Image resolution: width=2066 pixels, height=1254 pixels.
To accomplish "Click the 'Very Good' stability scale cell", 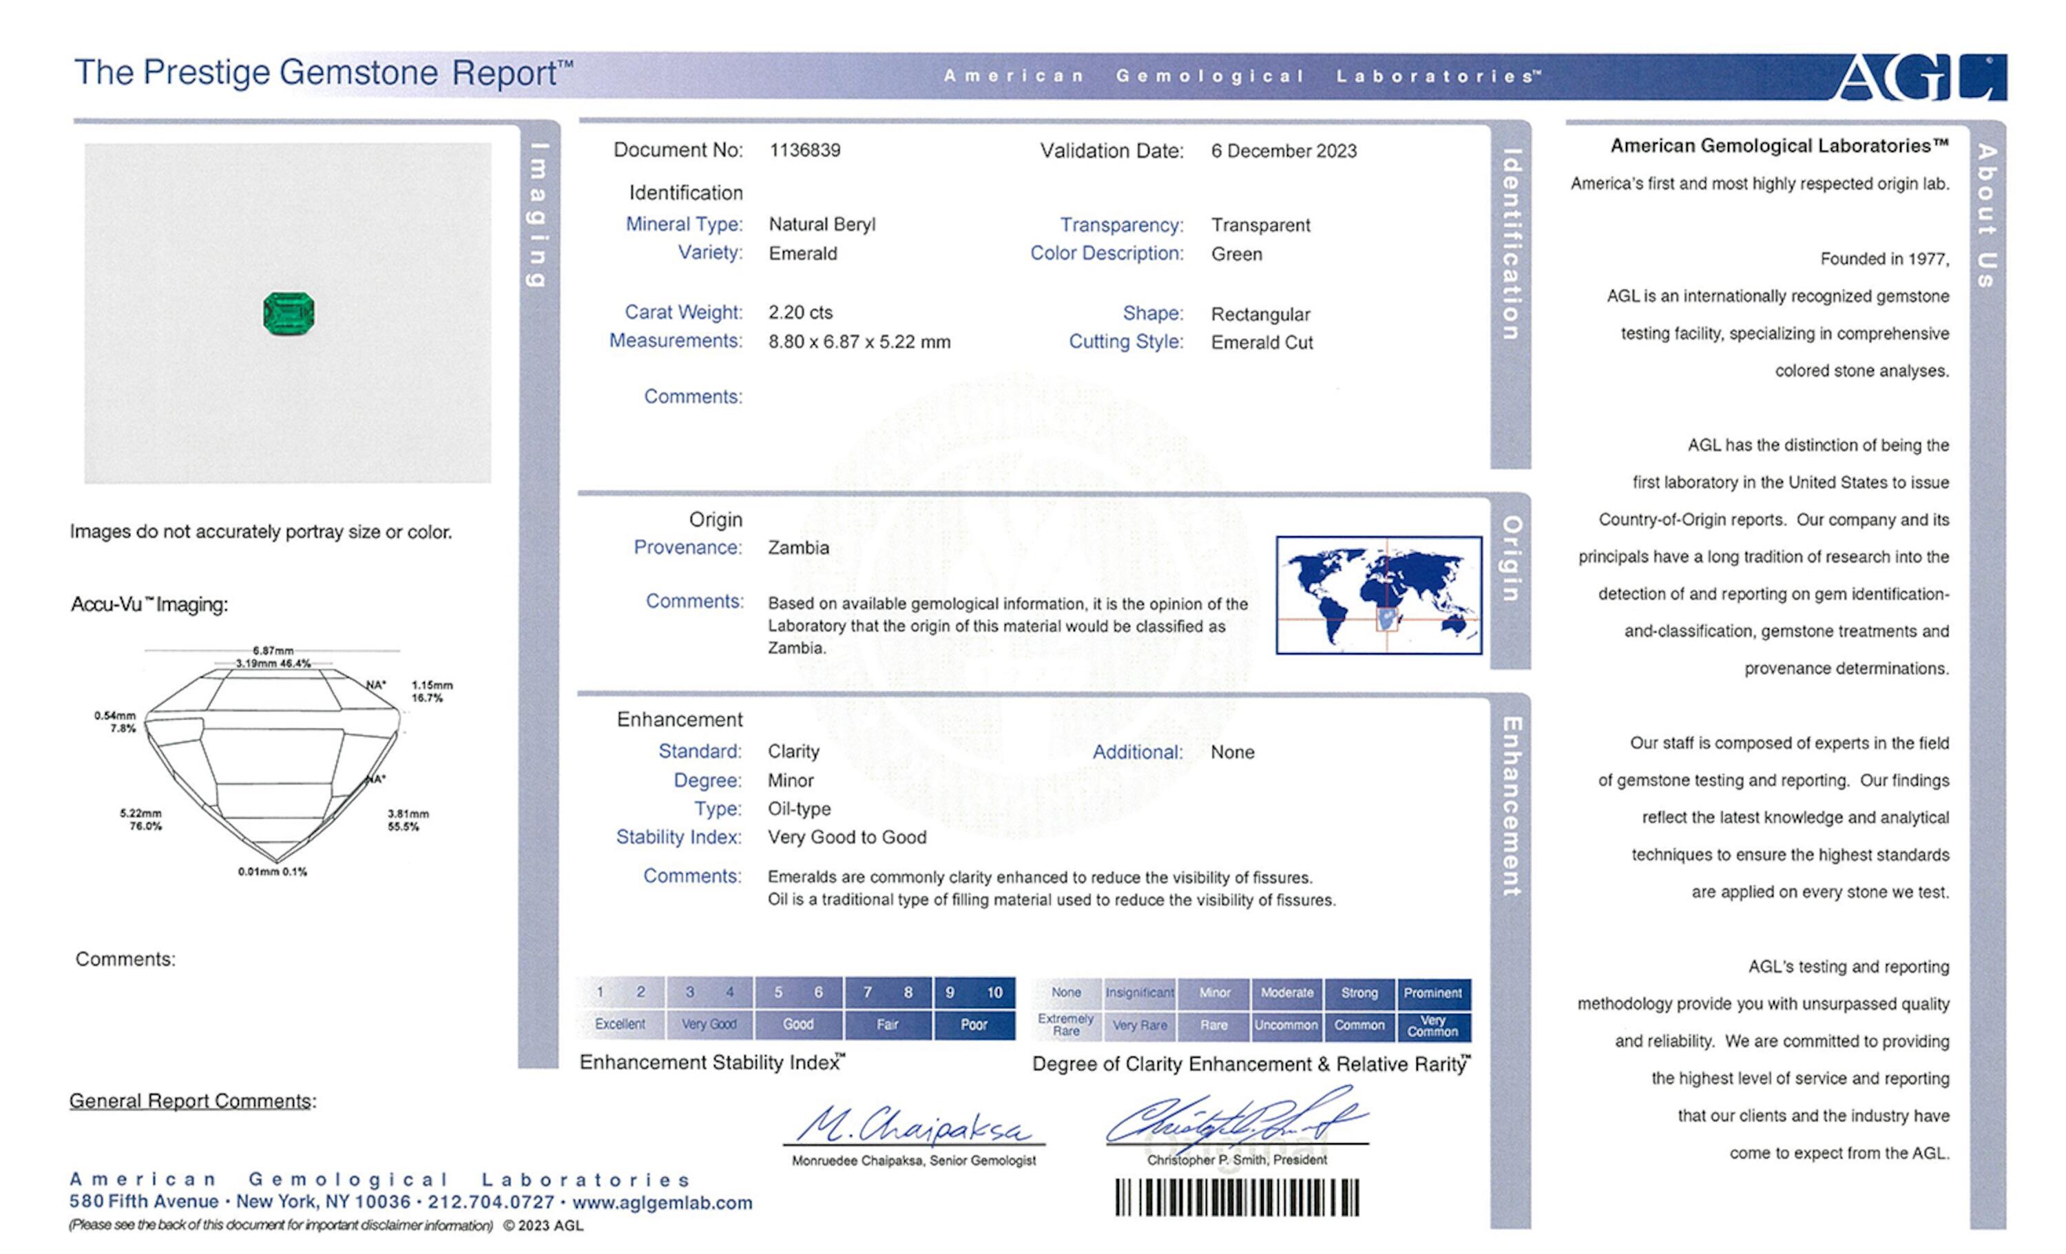I will (x=709, y=1024).
